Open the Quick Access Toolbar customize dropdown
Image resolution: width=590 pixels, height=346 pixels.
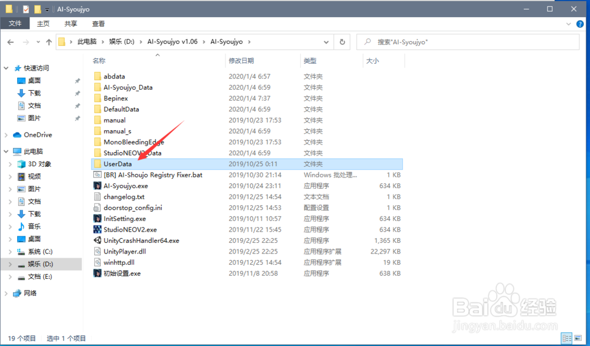click(x=46, y=9)
